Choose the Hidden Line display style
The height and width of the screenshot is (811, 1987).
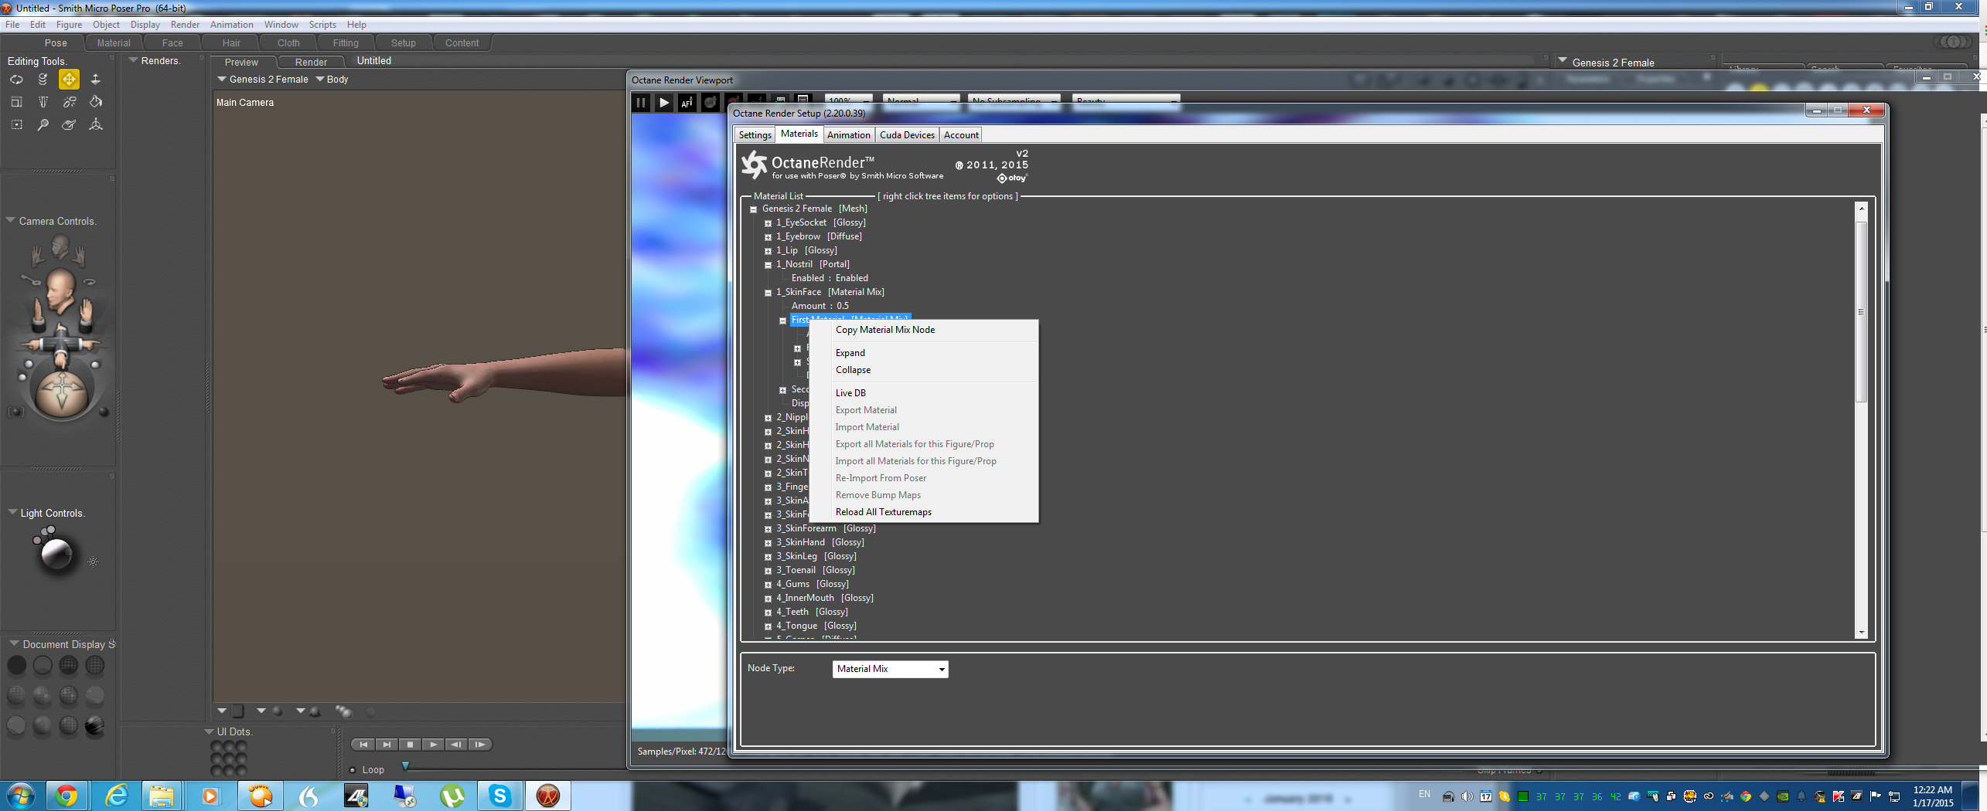pos(95,665)
